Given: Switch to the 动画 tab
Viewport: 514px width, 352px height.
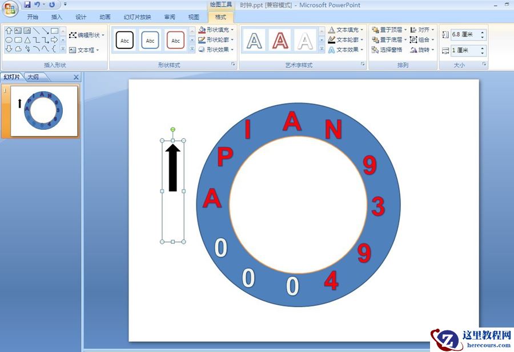Looking at the screenshot, I should (x=105, y=17).
